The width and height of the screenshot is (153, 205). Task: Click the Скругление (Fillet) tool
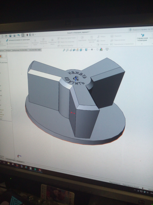[x=82, y=39]
